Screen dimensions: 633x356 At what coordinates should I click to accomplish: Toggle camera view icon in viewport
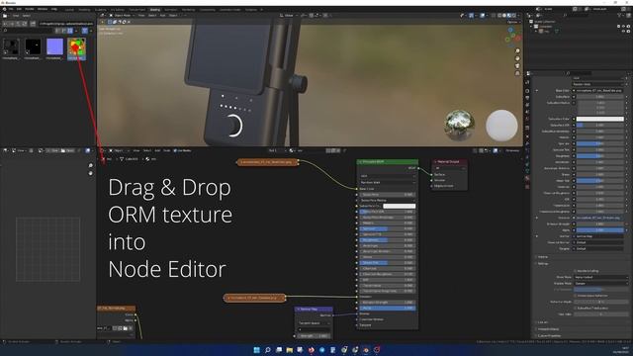point(517,66)
